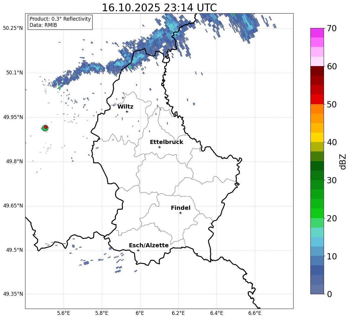The image size is (350, 319).
Task: Pick the bright red swatch just above 50
Action: click(317, 99)
